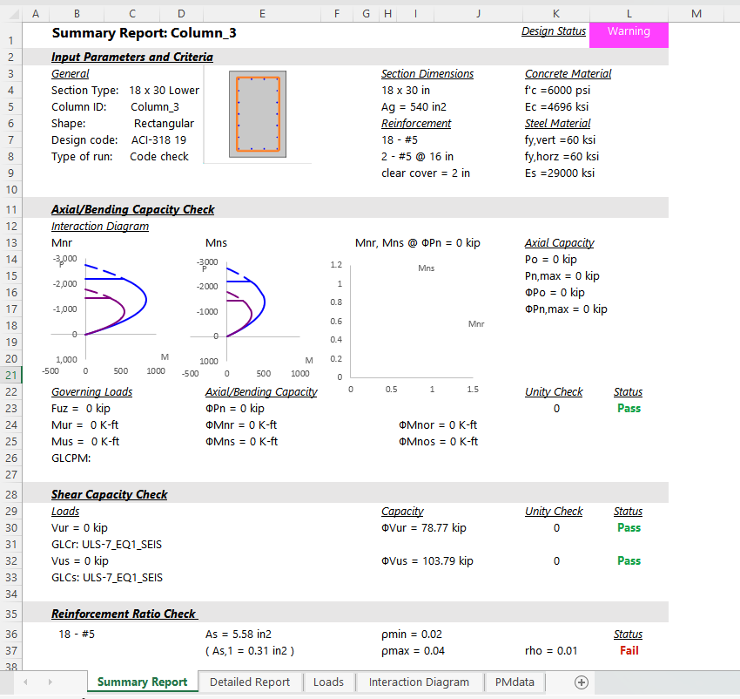Switch to the Detailed Report tab
The image size is (740, 699).
point(250,682)
